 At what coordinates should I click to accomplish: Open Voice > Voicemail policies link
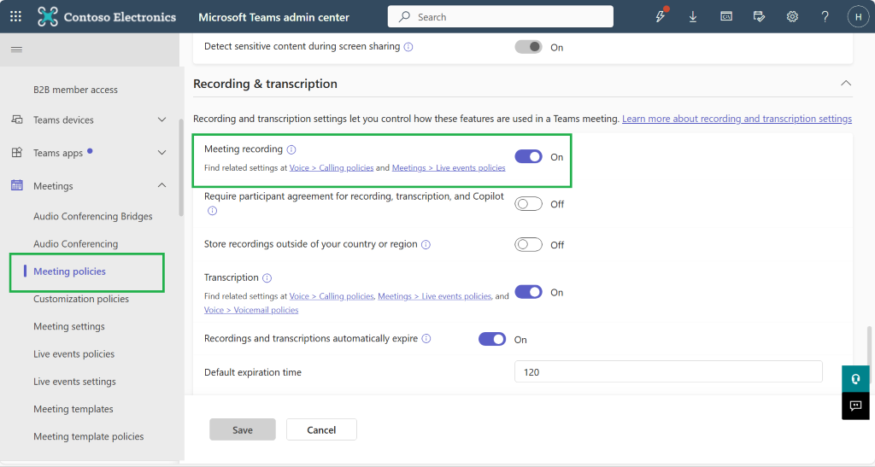click(251, 311)
